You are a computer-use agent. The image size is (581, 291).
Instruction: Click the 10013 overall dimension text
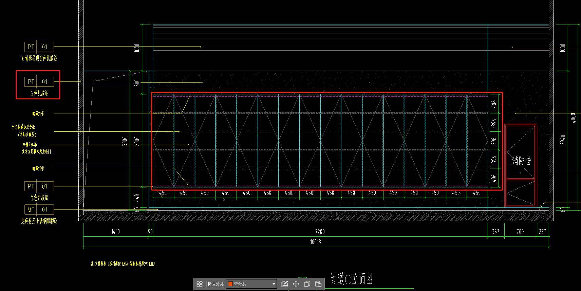(316, 242)
